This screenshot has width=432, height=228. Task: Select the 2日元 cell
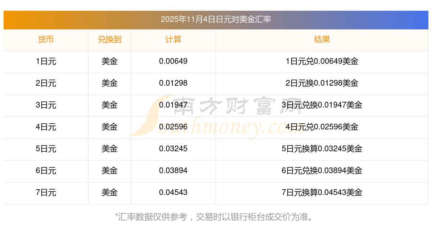pos(46,83)
